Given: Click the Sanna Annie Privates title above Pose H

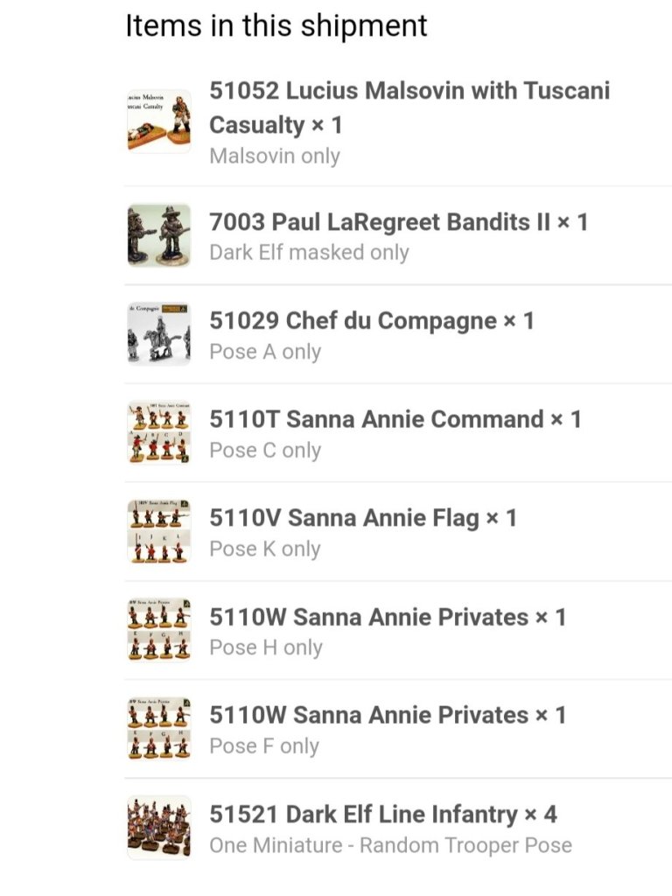Looking at the screenshot, I should tap(387, 617).
